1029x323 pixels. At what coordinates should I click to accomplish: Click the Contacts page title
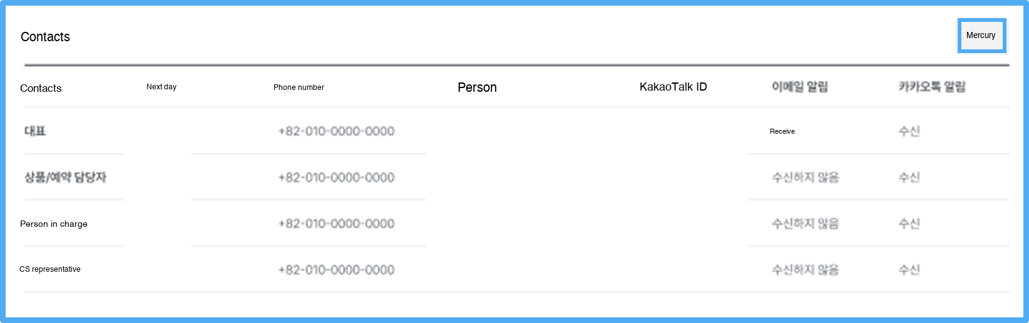click(45, 37)
